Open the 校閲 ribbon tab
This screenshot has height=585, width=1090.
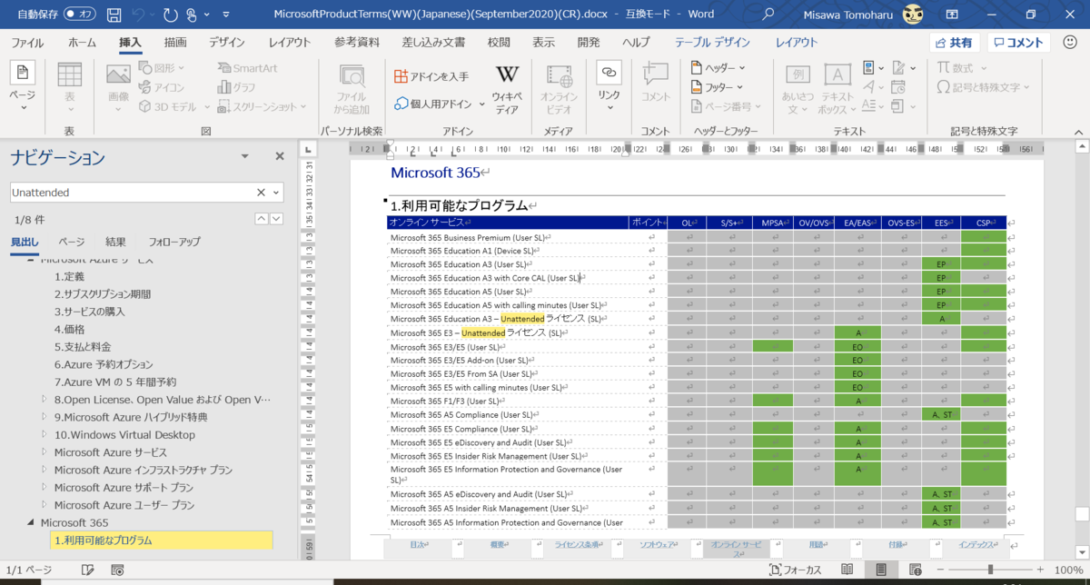point(499,43)
